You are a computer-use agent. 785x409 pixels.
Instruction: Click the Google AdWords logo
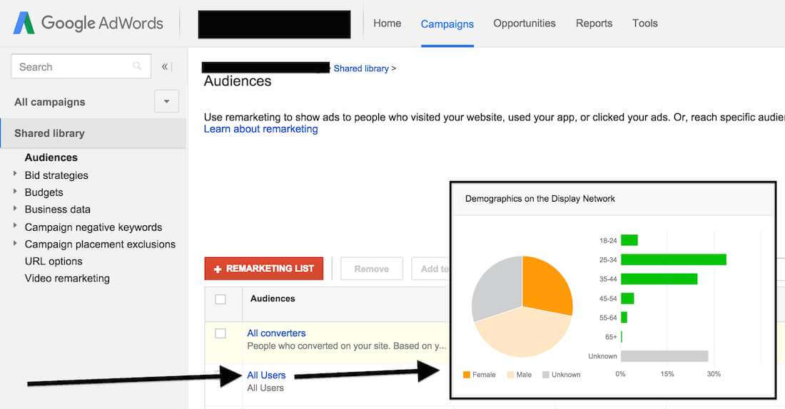pos(88,23)
